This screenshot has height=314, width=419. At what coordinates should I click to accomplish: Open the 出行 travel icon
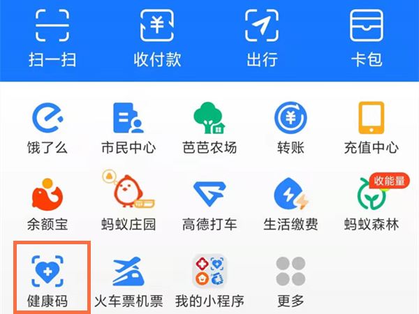coord(262,25)
